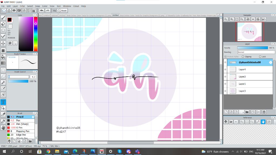The height and width of the screenshot is (155, 276).
Task: Select the Pen (Sharp) brush
Action: click(x=21, y=124)
